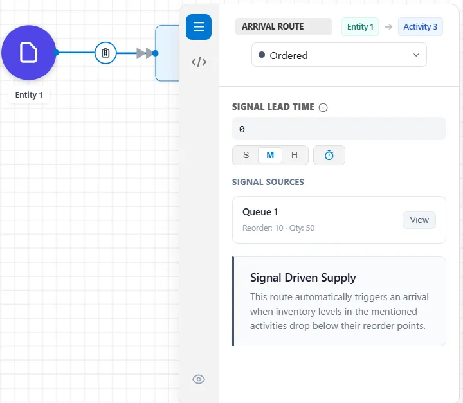Select the Queue 1 signal source card

[339, 220]
